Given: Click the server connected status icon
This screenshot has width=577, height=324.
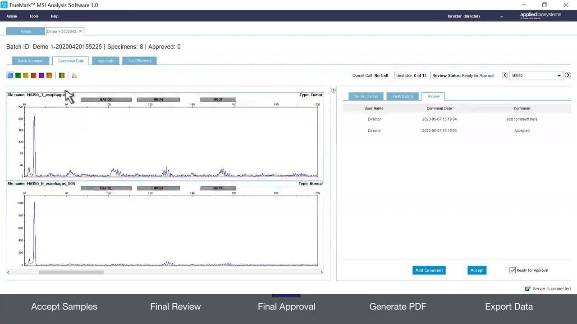Looking at the screenshot, I should 527,289.
